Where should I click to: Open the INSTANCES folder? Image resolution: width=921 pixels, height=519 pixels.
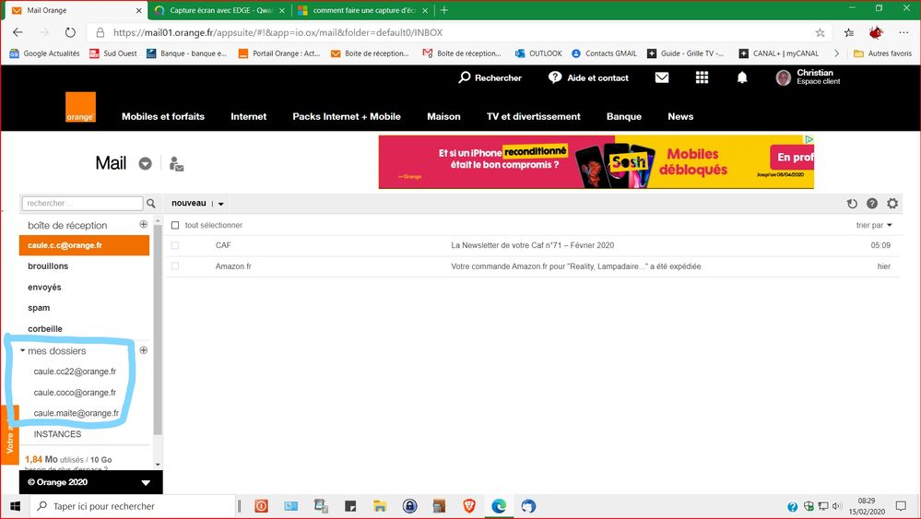tap(57, 434)
